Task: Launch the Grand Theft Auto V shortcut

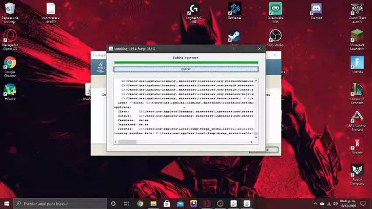Action: [357, 13]
